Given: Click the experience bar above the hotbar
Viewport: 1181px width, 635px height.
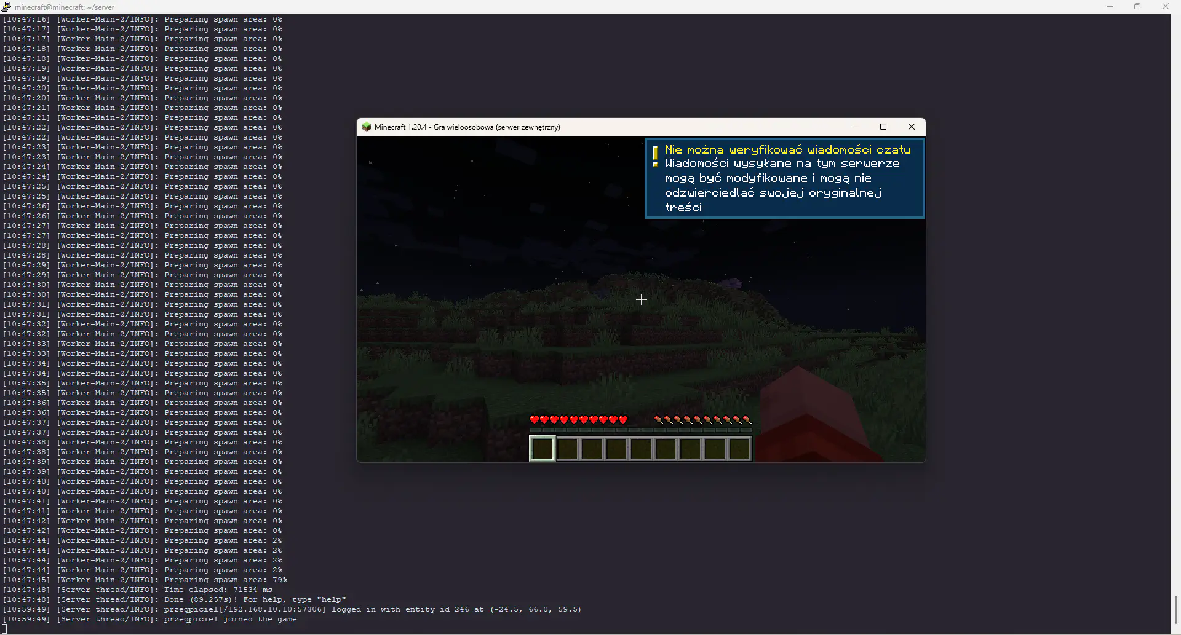Looking at the screenshot, I should tap(640, 430).
